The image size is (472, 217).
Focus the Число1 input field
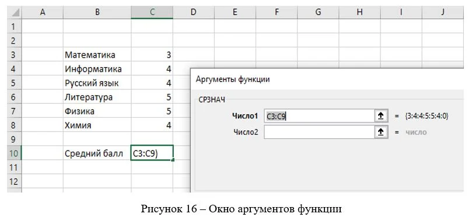point(319,116)
